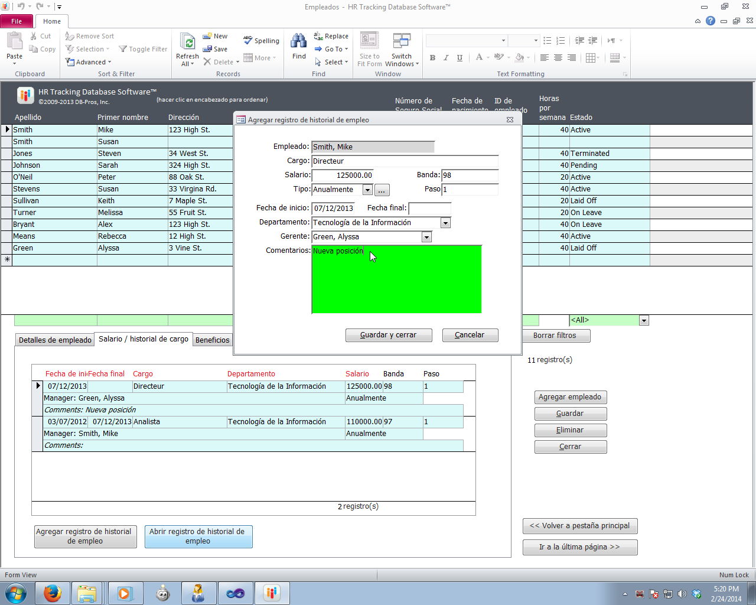Open the File tab

(x=17, y=21)
